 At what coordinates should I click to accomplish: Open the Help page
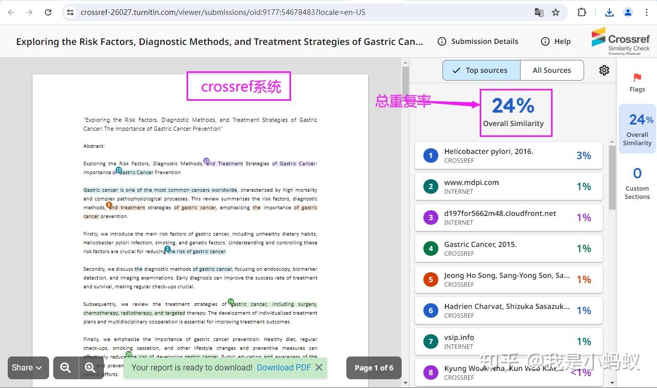pos(556,41)
